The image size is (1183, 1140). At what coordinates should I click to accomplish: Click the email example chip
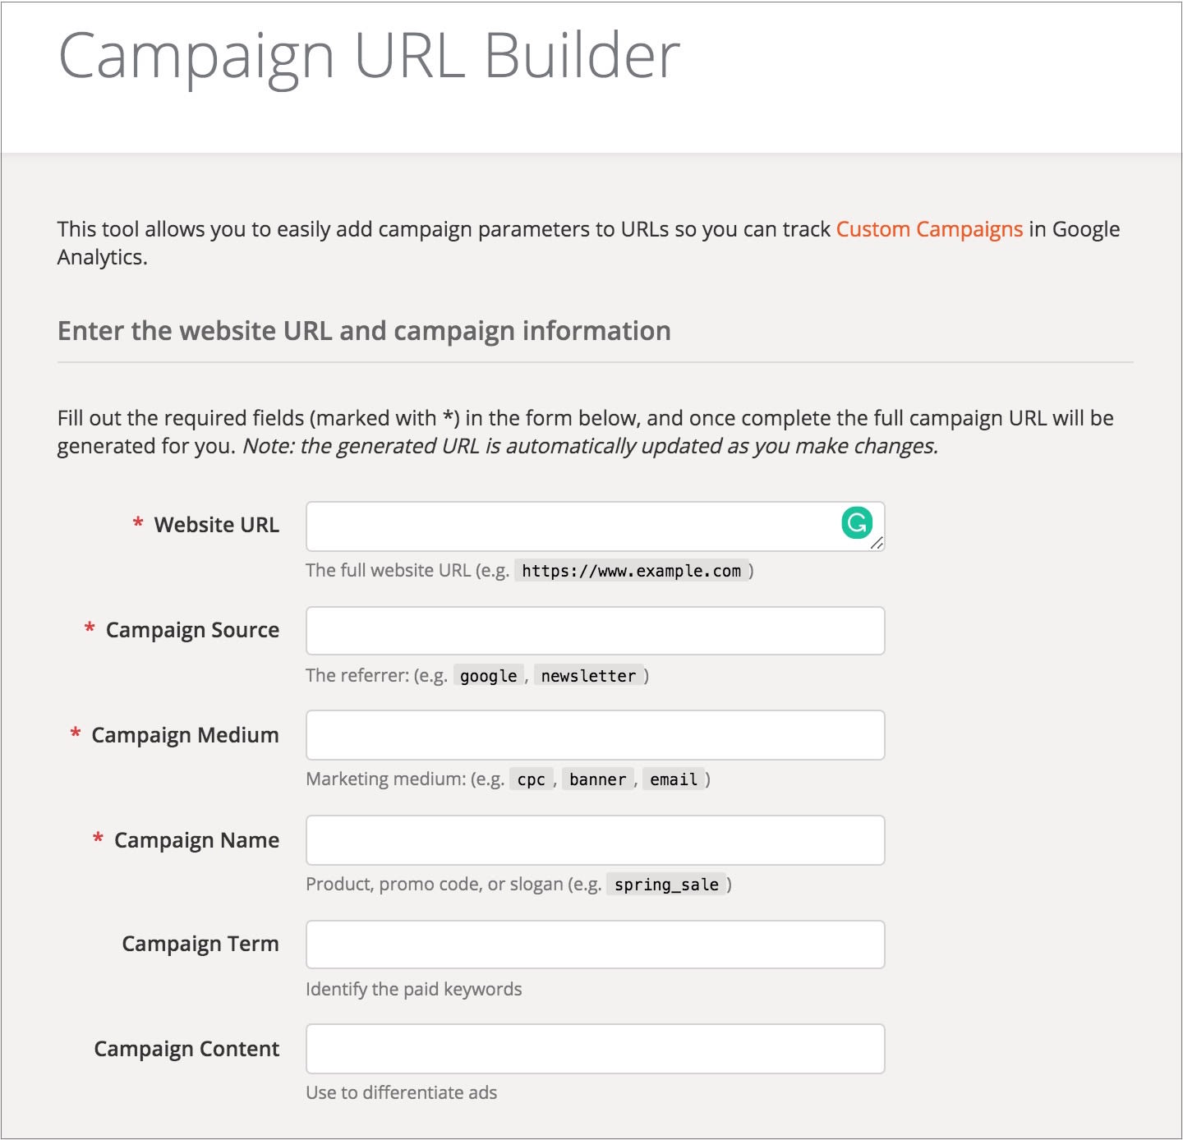click(x=674, y=779)
